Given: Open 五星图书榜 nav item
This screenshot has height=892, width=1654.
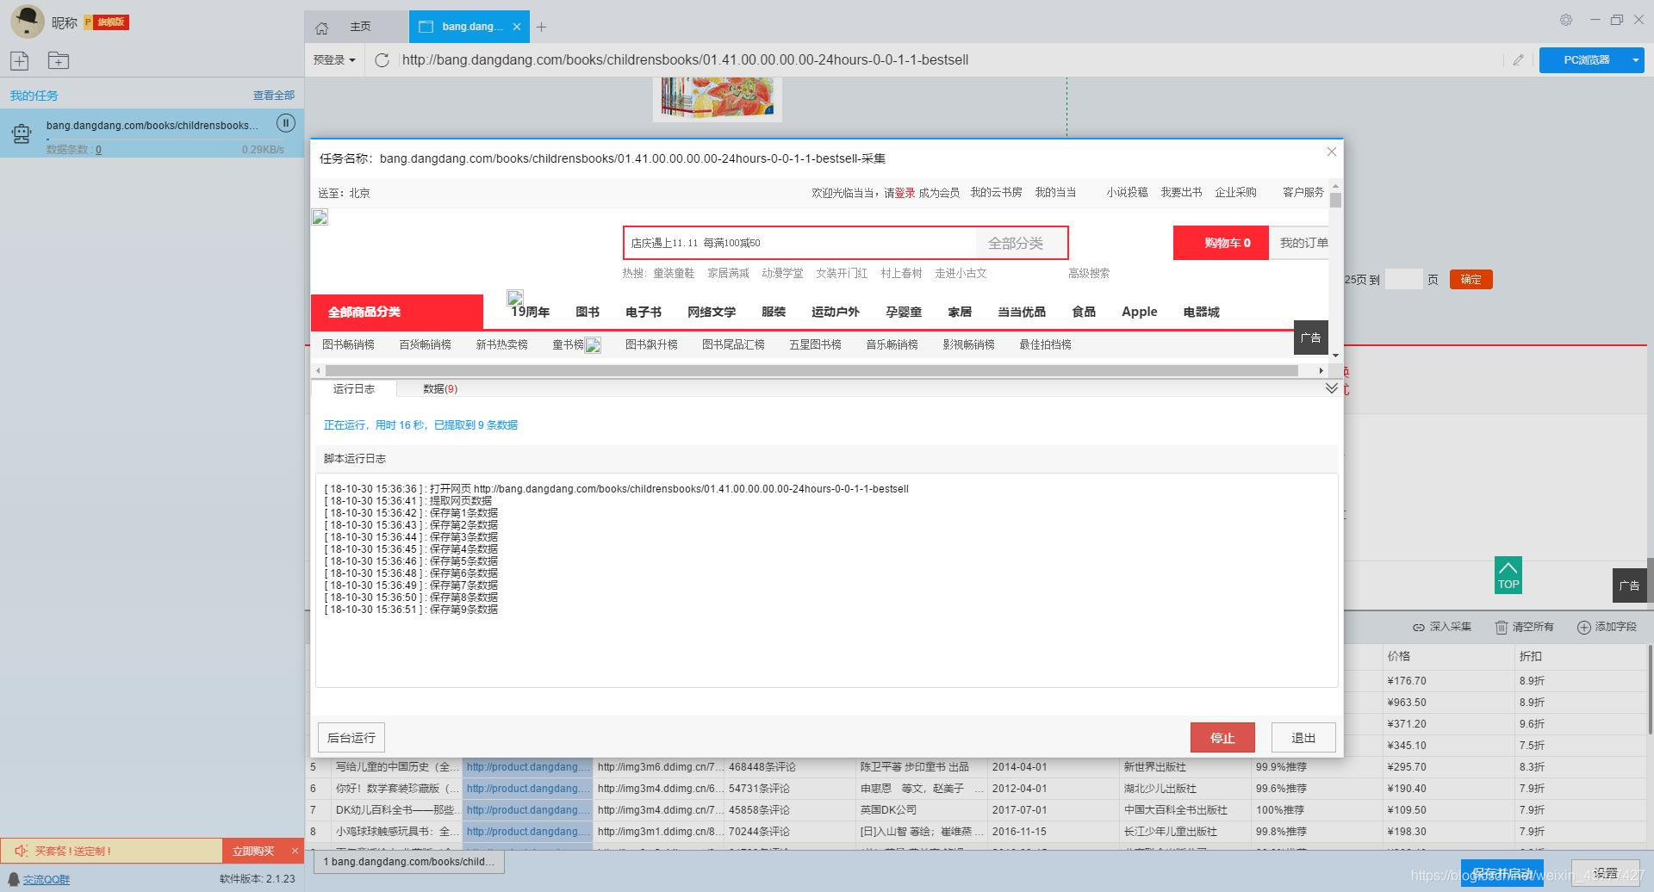Looking at the screenshot, I should 815,344.
